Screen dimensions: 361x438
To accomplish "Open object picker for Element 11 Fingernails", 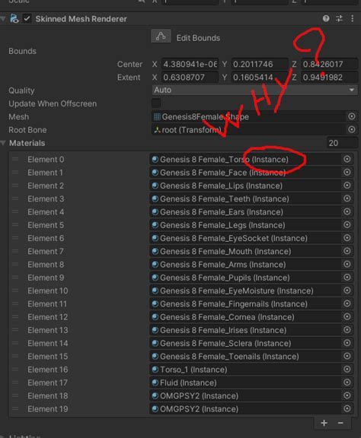I will (x=347, y=303).
